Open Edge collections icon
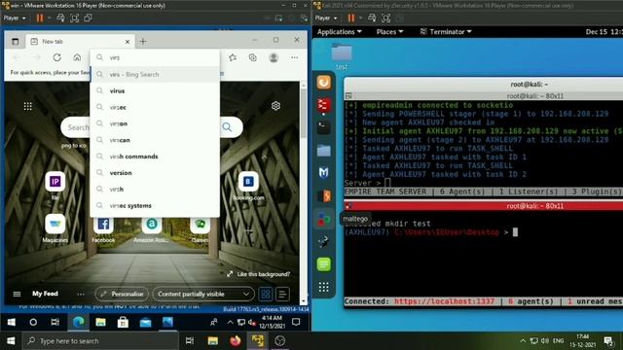Viewport: 623px width, 350px height. pyautogui.click(x=253, y=57)
